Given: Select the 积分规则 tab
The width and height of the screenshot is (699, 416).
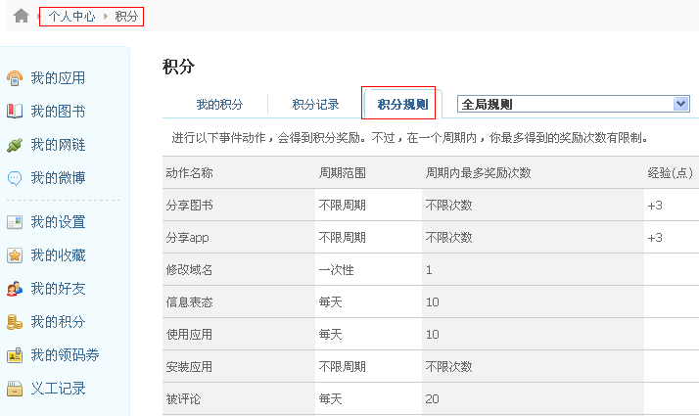Looking at the screenshot, I should tap(402, 104).
